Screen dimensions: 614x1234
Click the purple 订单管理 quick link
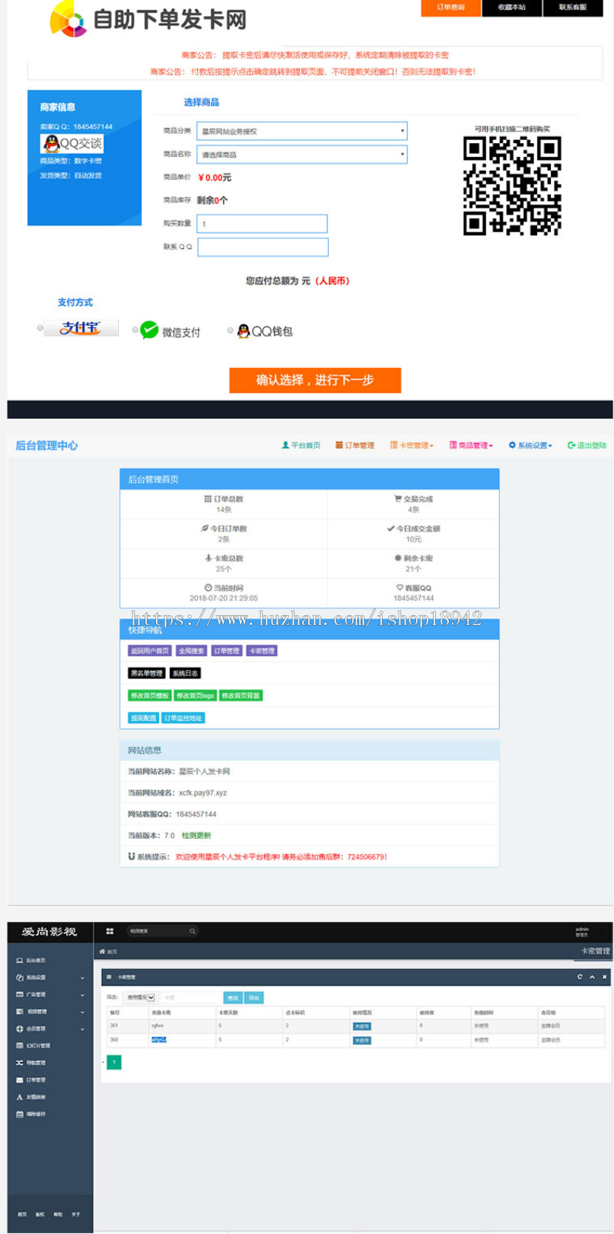(227, 651)
